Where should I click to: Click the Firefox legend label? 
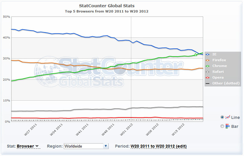click(219, 60)
